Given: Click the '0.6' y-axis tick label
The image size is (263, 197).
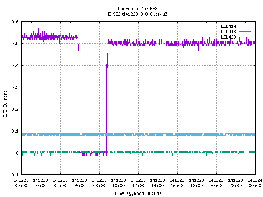Looking at the screenshot, I should pyautogui.click(x=15, y=22).
